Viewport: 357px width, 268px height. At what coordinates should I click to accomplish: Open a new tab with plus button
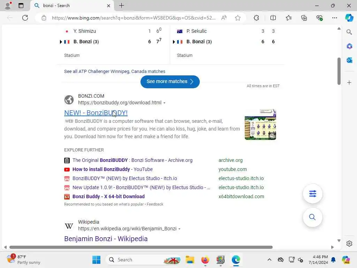click(122, 6)
